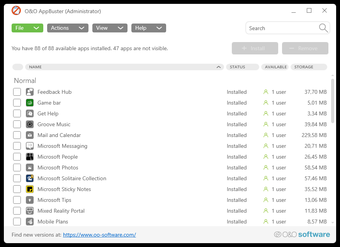
Task: Click the user icon in Get Help row
Action: [266, 113]
